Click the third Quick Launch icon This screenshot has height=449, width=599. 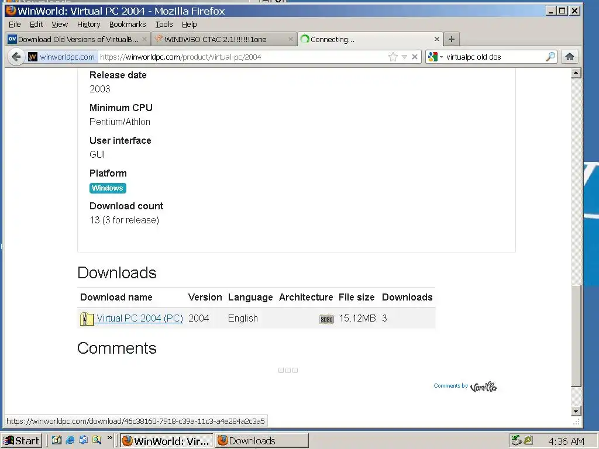(x=83, y=440)
